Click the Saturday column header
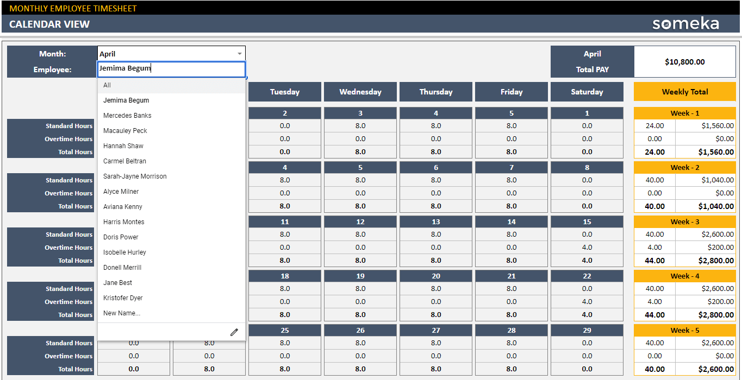This screenshot has width=742, height=380. (x=587, y=91)
